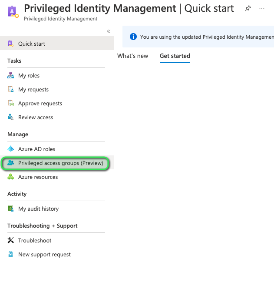The width and height of the screenshot is (274, 306).
Task: Click the Activity section heading
Action: coord(17,194)
